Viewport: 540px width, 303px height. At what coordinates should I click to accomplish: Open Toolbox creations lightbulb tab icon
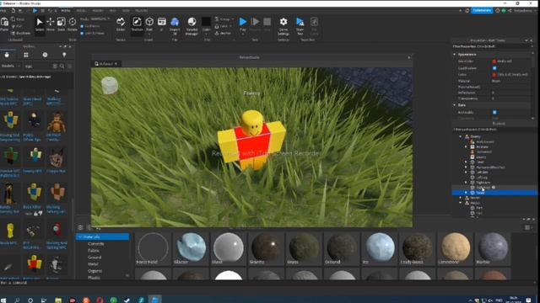click(64, 55)
